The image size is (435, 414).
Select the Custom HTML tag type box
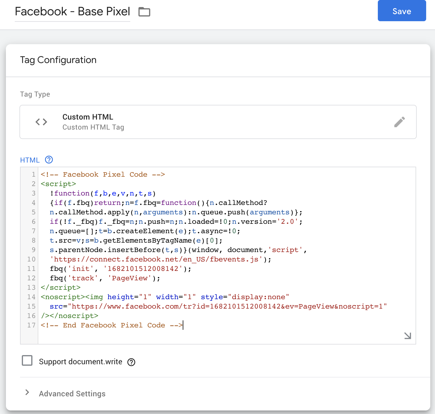(x=218, y=122)
